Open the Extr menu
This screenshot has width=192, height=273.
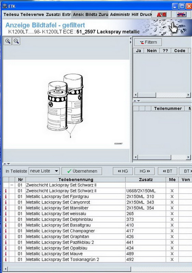pyautogui.click(x=67, y=15)
